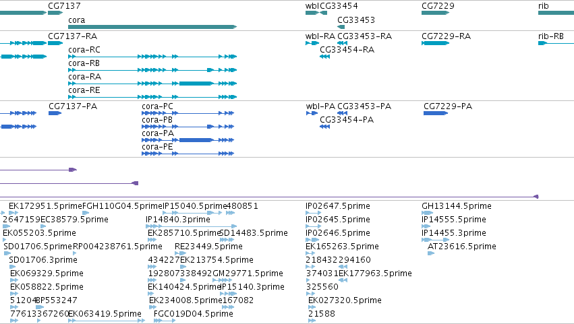Select the IP02646.5prime EST label
The height and width of the screenshot is (324, 574).
click(x=337, y=233)
